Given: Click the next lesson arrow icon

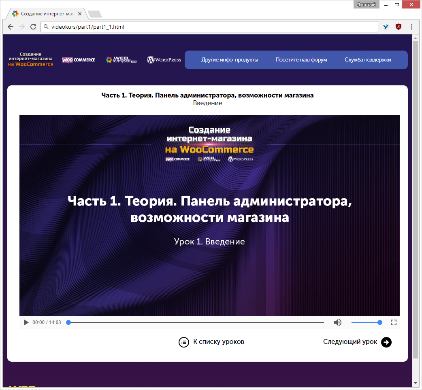Looking at the screenshot, I should click(386, 342).
